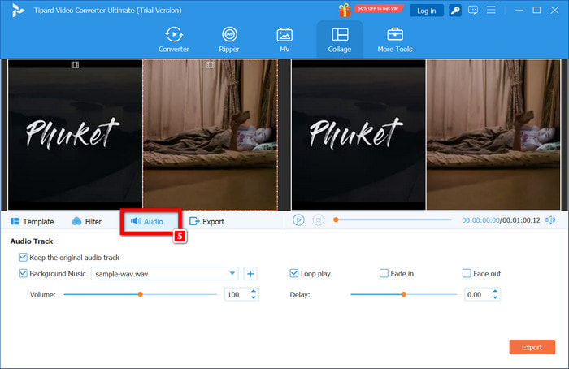The image size is (569, 369).
Task: Enable the Fade out checkbox
Action: [467, 274]
